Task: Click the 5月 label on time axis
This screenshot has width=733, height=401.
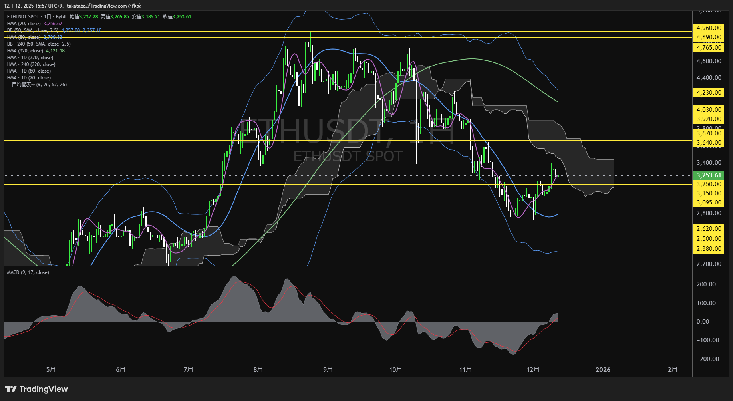Action: (51, 370)
